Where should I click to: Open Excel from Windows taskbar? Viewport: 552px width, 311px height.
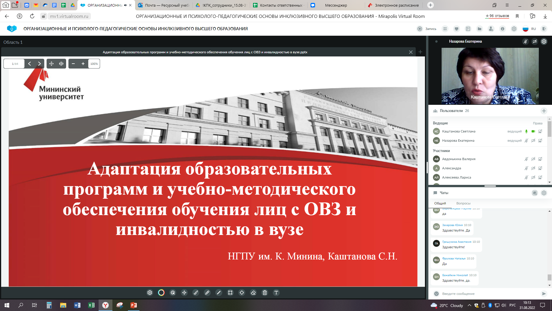tap(91, 305)
